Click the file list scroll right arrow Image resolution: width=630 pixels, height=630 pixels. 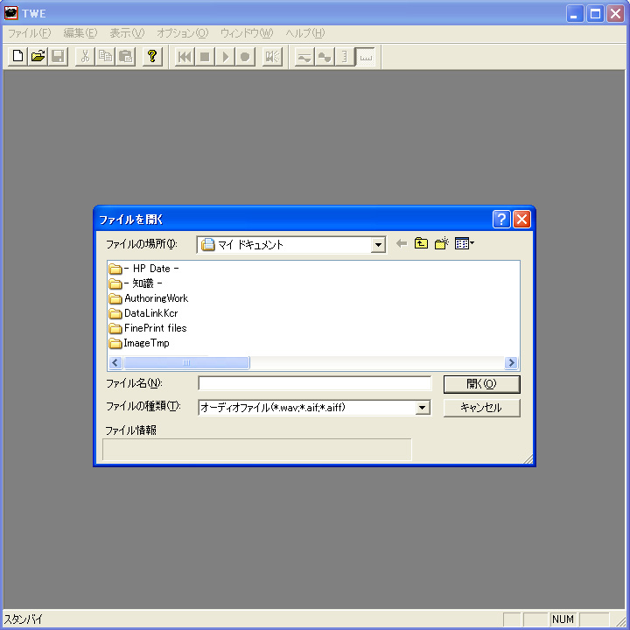pyautogui.click(x=512, y=363)
